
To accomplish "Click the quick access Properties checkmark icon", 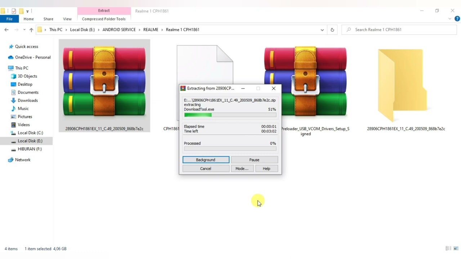I will pyautogui.click(x=14, y=11).
